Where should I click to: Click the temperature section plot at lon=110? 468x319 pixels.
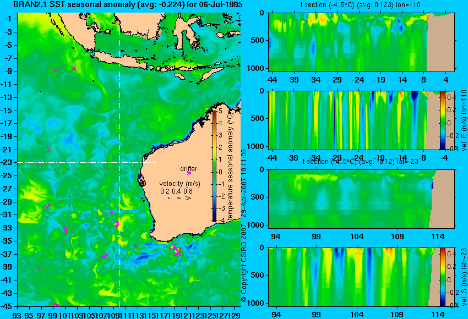361,42
